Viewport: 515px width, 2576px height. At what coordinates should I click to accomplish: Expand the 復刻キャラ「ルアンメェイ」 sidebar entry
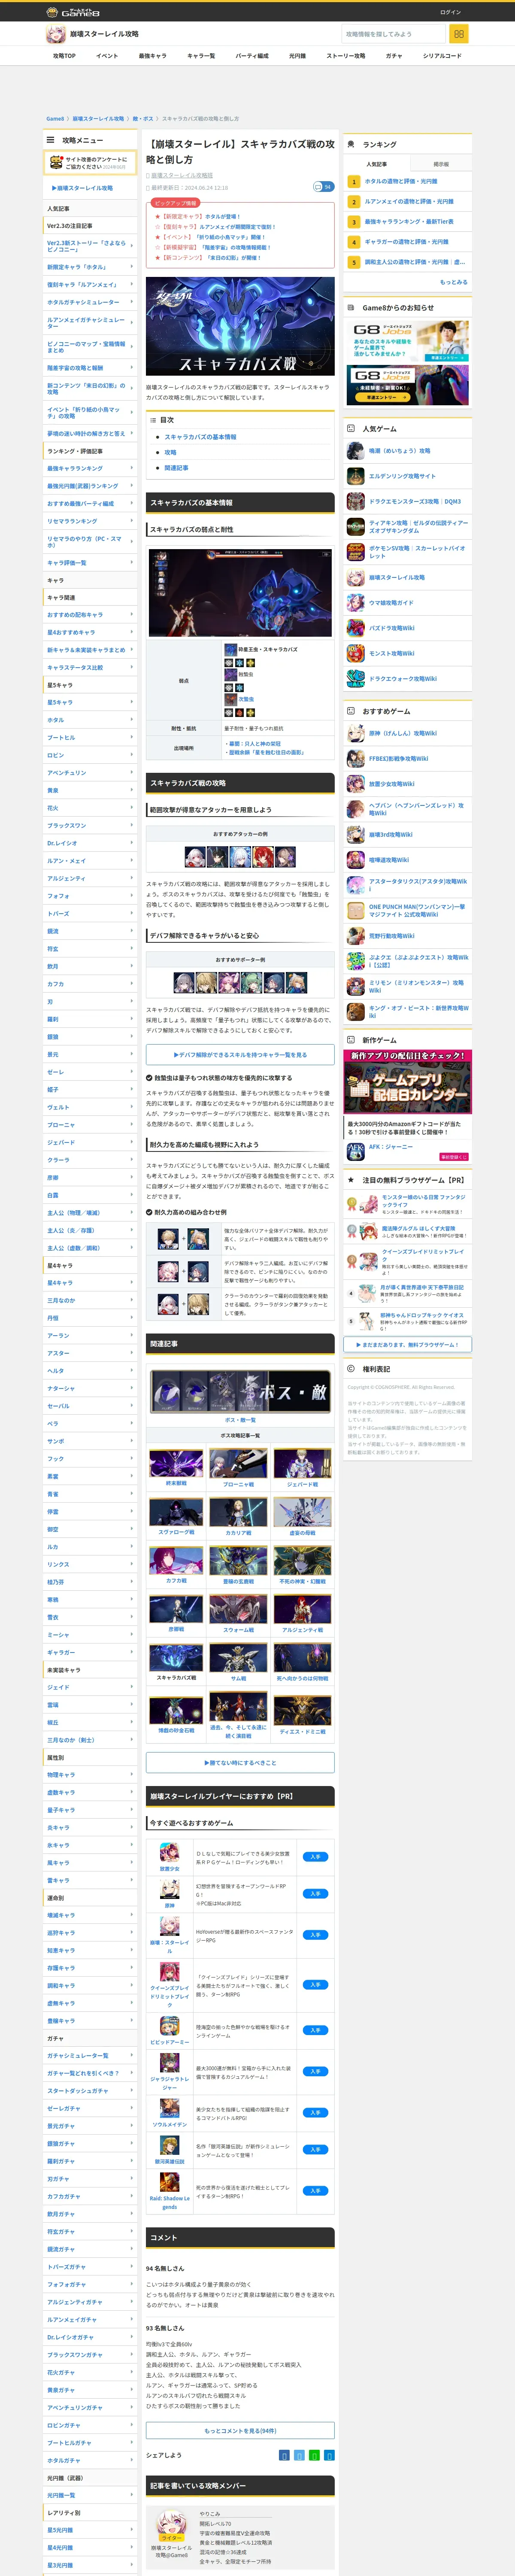[x=90, y=285]
